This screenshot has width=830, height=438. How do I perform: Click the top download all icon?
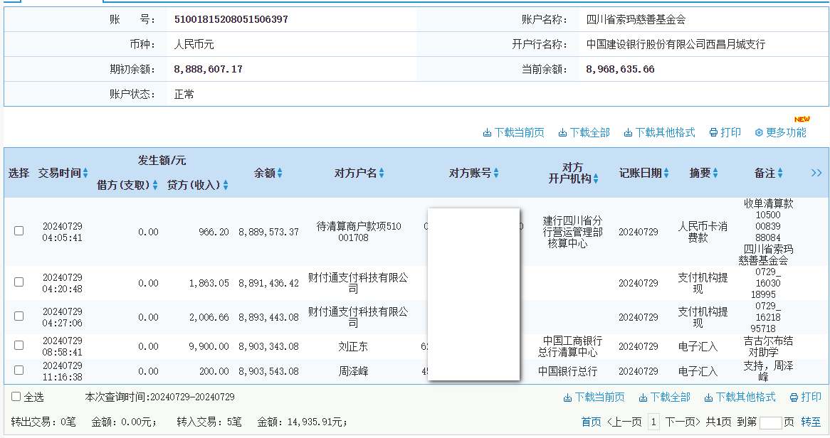click(562, 133)
